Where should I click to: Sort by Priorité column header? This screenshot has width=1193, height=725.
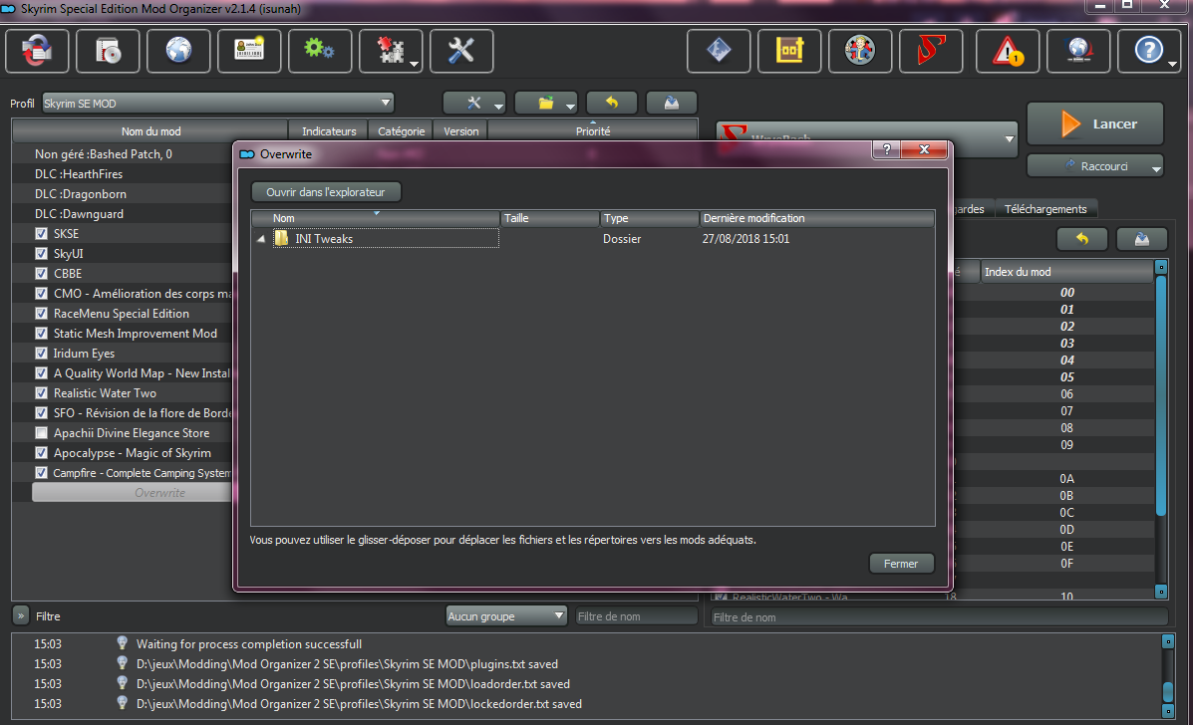coord(593,130)
